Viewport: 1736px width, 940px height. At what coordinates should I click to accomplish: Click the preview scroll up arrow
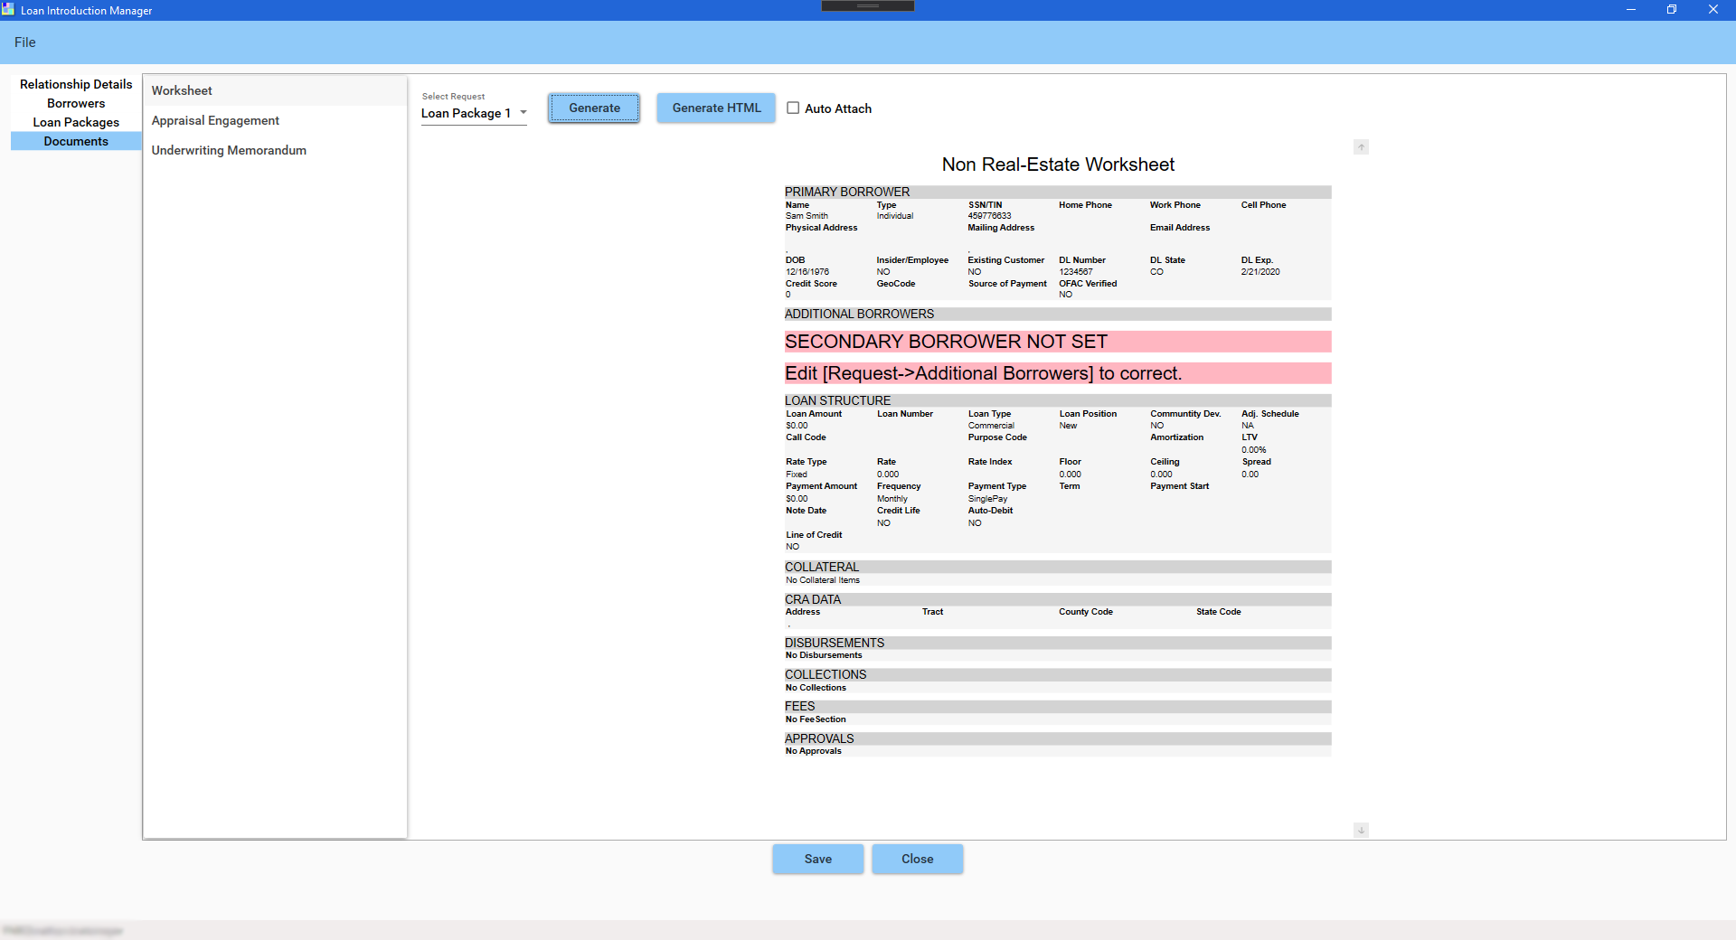pyautogui.click(x=1361, y=146)
